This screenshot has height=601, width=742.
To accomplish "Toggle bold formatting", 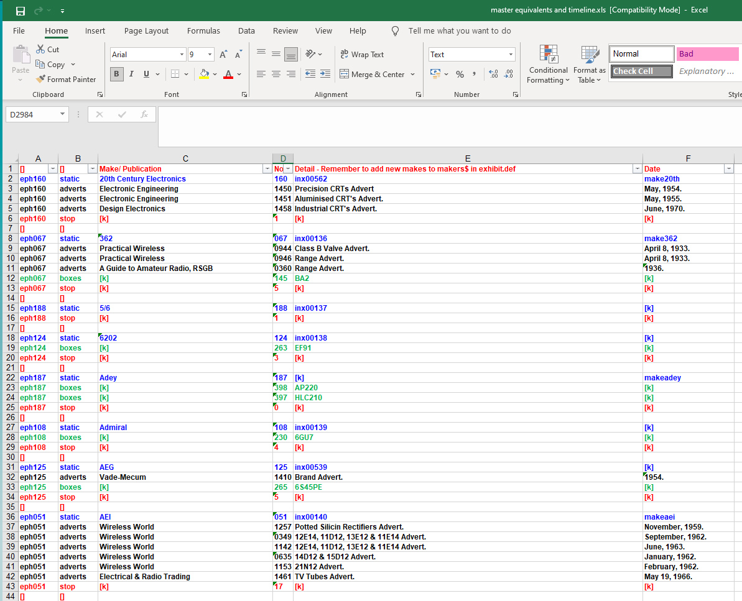I will click(x=116, y=74).
